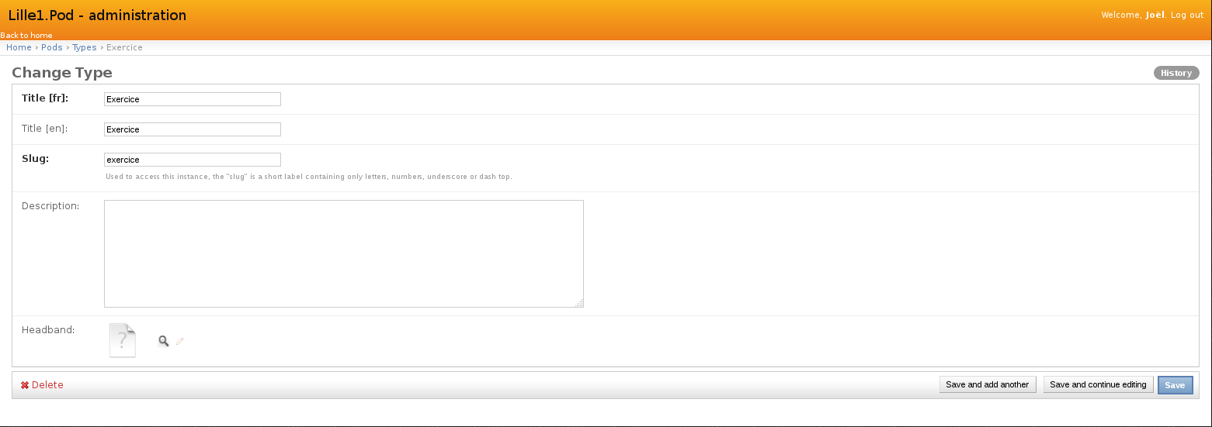
Task: Follow the Back to home link
Action: coord(26,36)
